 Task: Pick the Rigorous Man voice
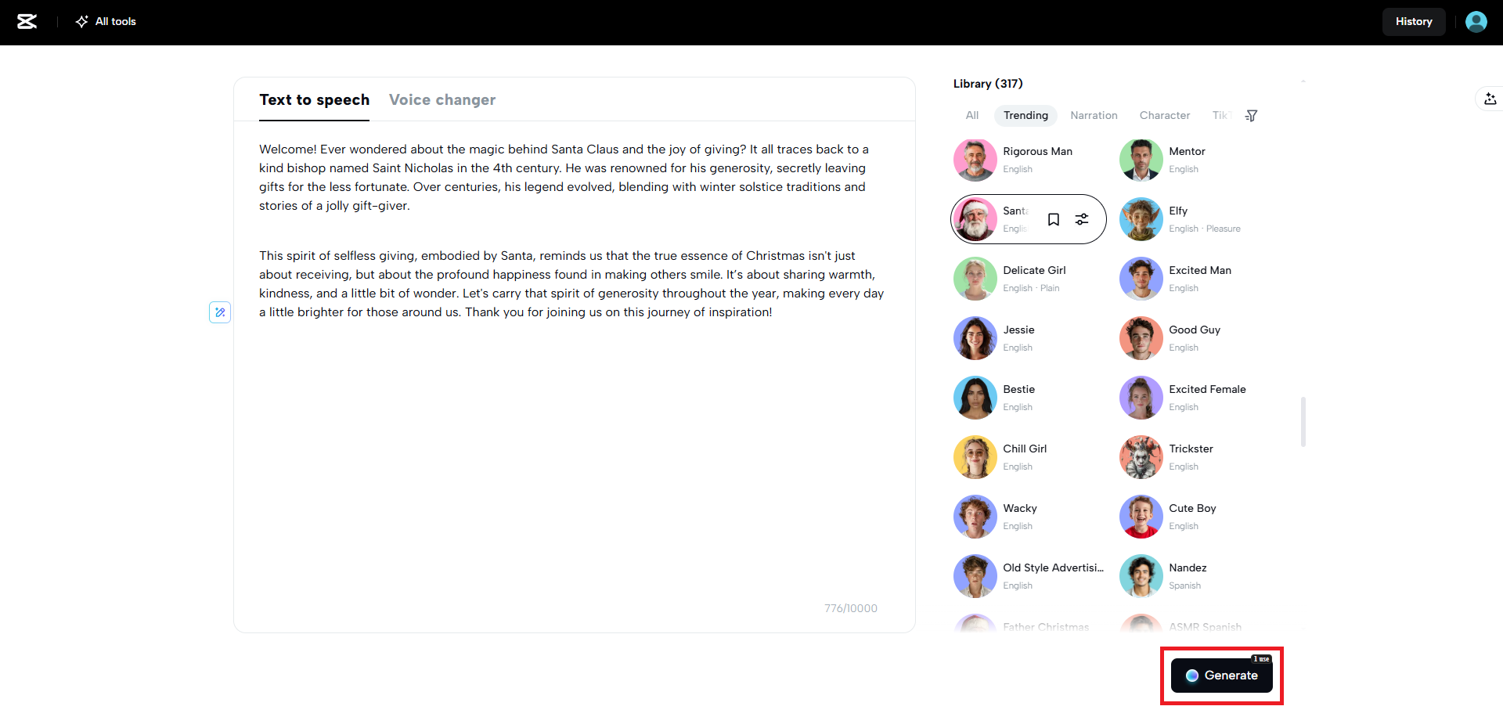975,160
